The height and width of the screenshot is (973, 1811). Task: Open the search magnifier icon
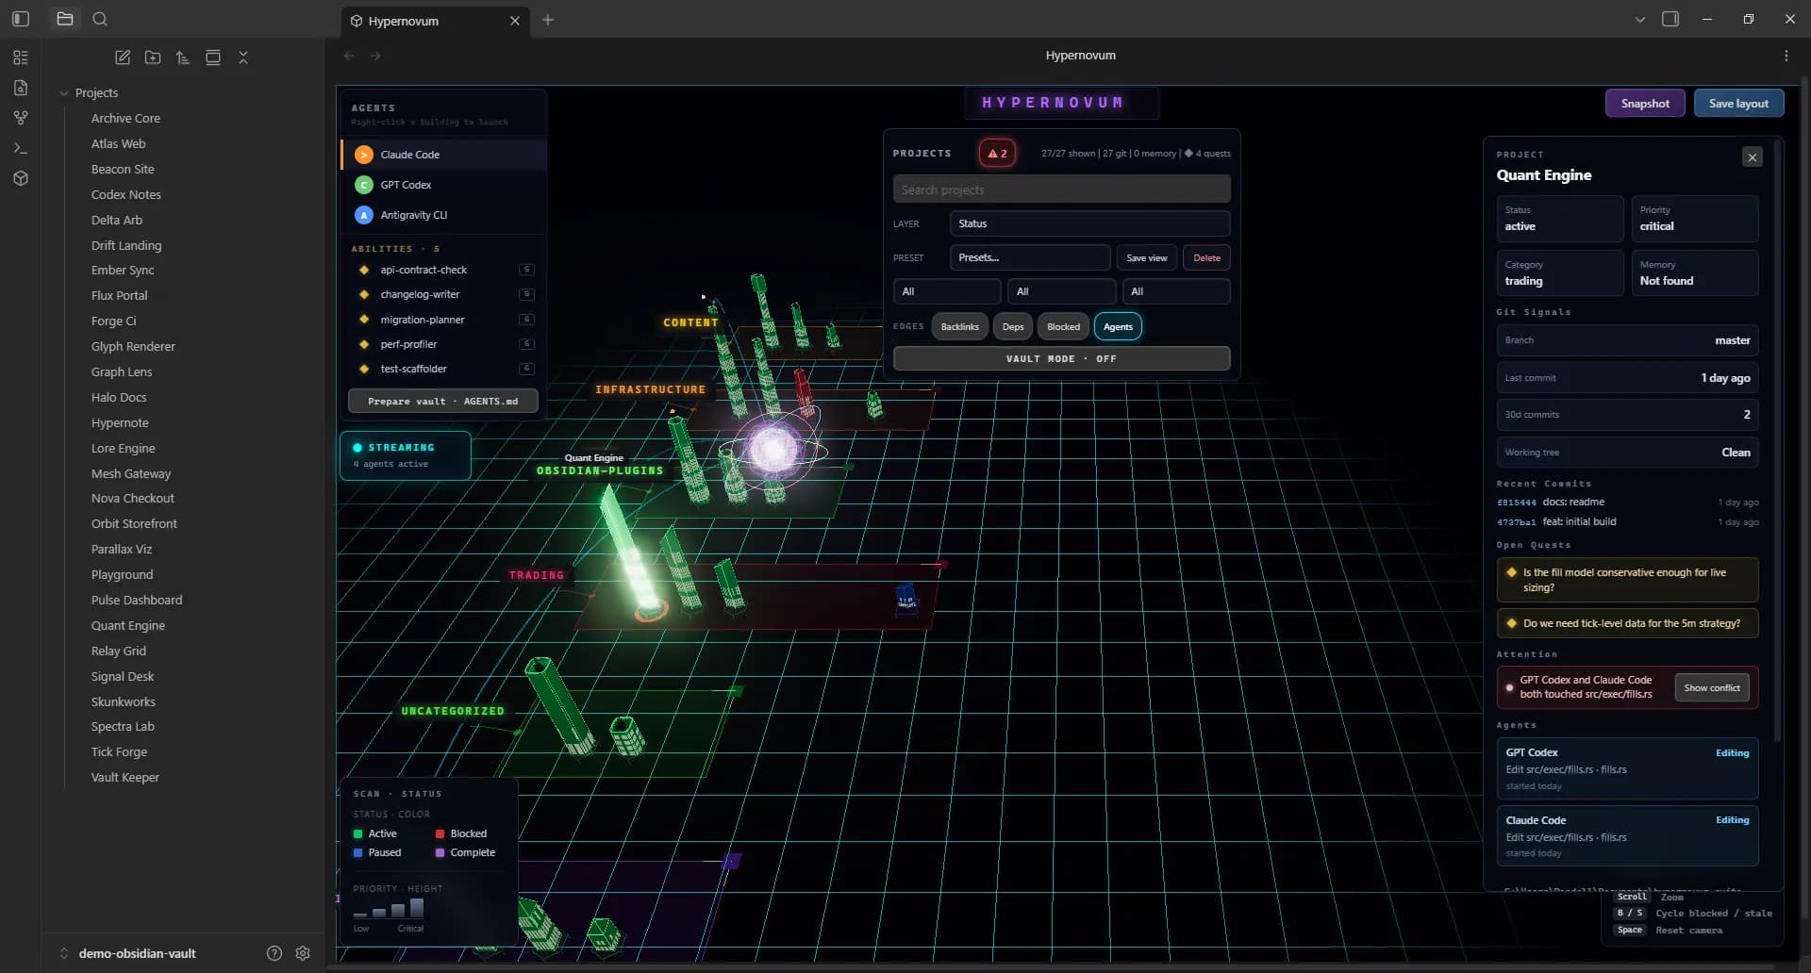pos(100,19)
